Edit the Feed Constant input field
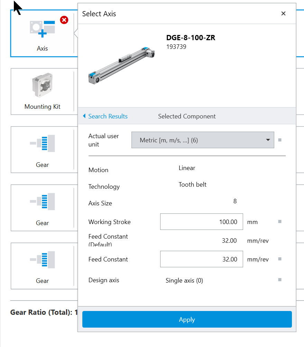The height and width of the screenshot is (347, 304). 202,259
